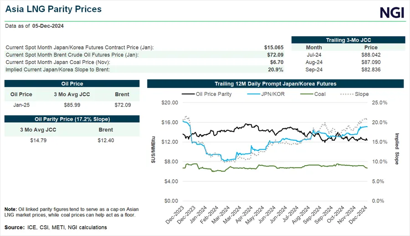
Task: Click the Price column header
Action: point(371,47)
